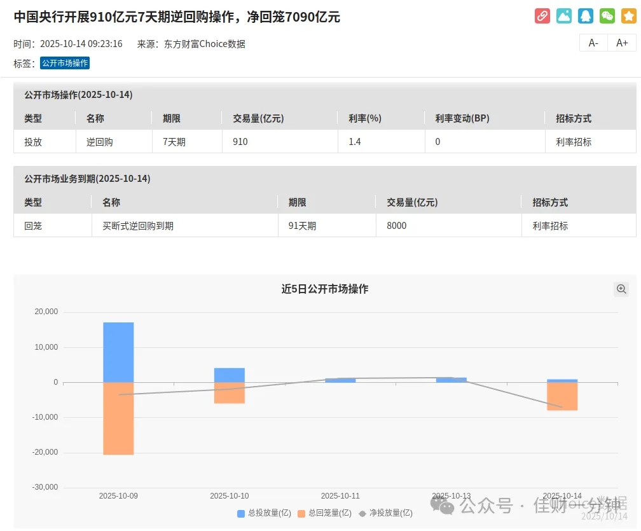Image resolution: width=641 pixels, height=531 pixels.
Task: Share to QQ with penguin icon
Action: [586, 16]
